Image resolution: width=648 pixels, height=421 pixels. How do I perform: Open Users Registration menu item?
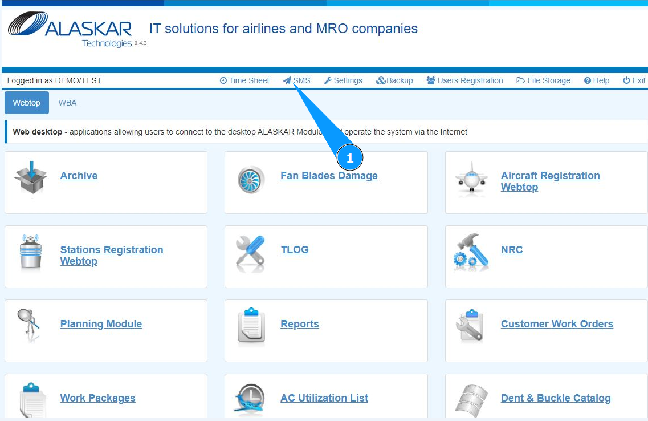(x=464, y=80)
